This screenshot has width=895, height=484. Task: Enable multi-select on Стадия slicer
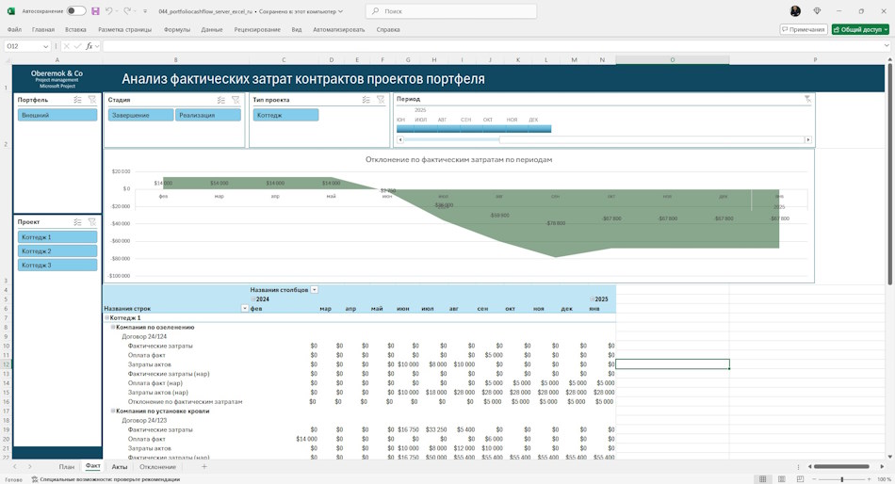click(x=220, y=100)
